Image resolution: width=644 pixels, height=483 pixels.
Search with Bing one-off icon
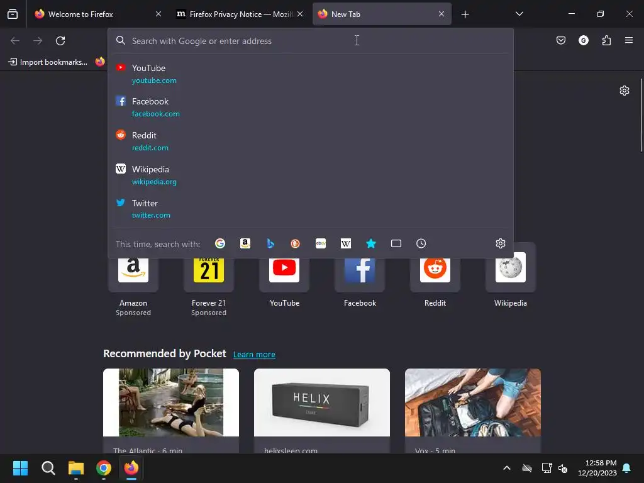pos(270,243)
